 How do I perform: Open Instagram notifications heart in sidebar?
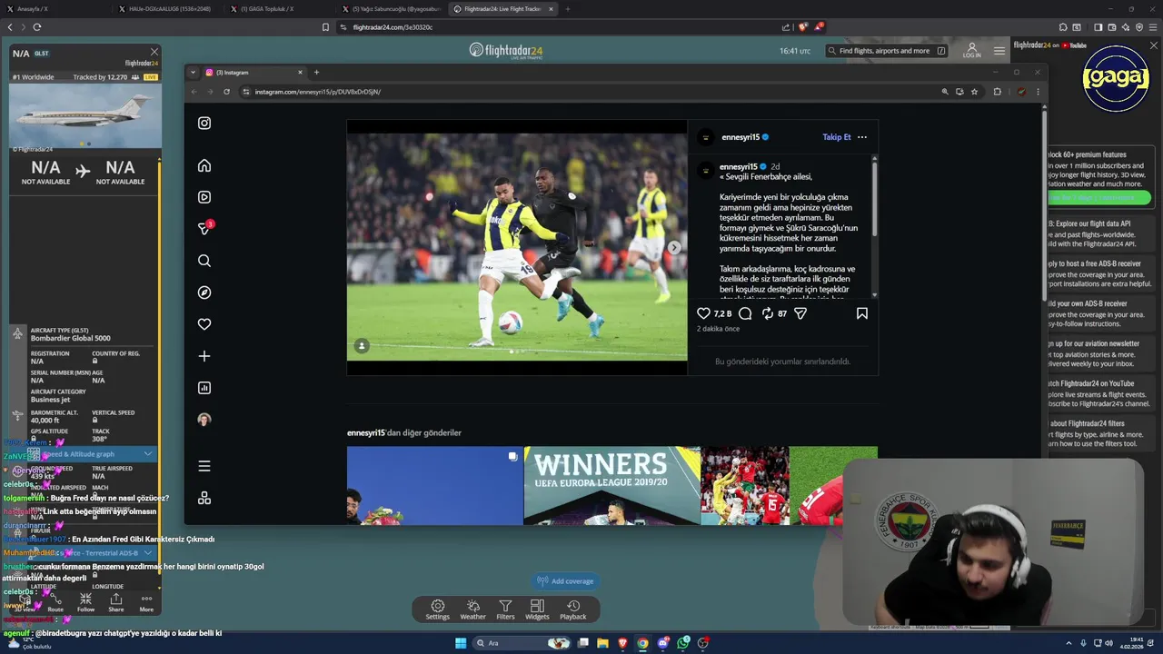[204, 324]
